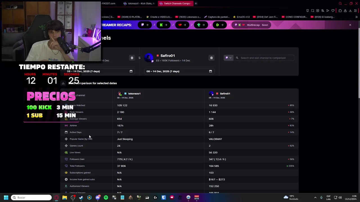360x202 pixels.
Task: Focus the search and add channel field
Action: click(x=264, y=58)
